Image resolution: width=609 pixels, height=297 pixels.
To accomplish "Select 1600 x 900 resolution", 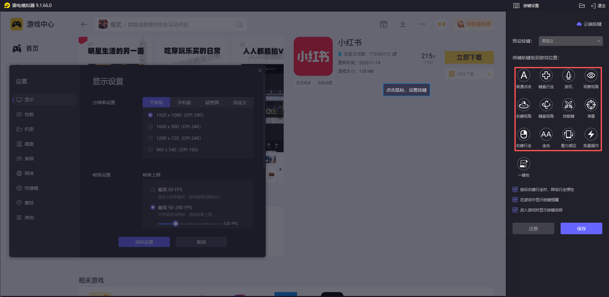I will (x=150, y=127).
